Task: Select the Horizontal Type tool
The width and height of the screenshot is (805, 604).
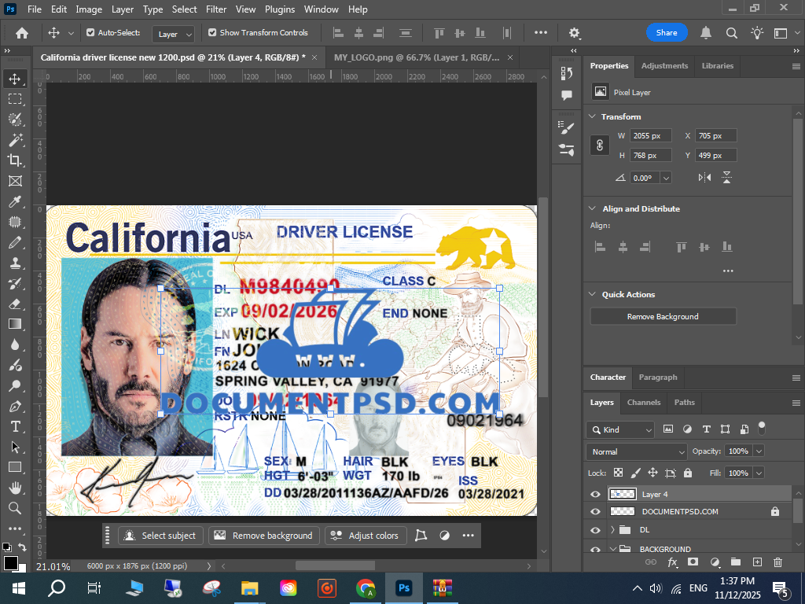Action: [x=15, y=426]
